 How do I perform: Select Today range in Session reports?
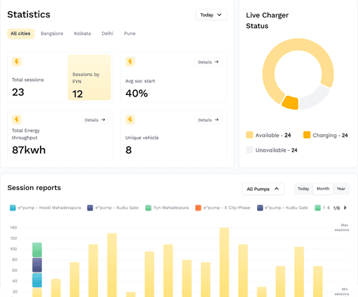303,189
